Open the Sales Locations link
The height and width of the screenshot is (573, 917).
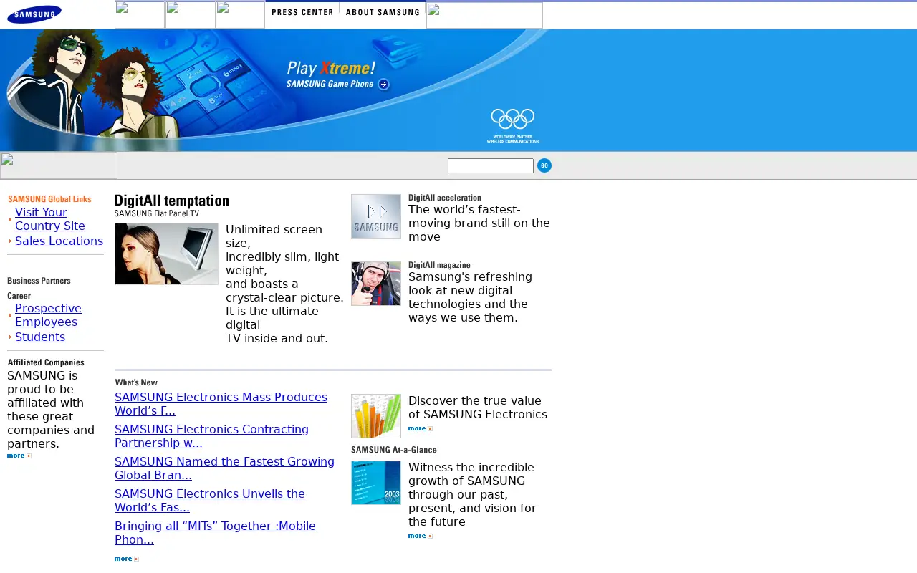point(59,241)
